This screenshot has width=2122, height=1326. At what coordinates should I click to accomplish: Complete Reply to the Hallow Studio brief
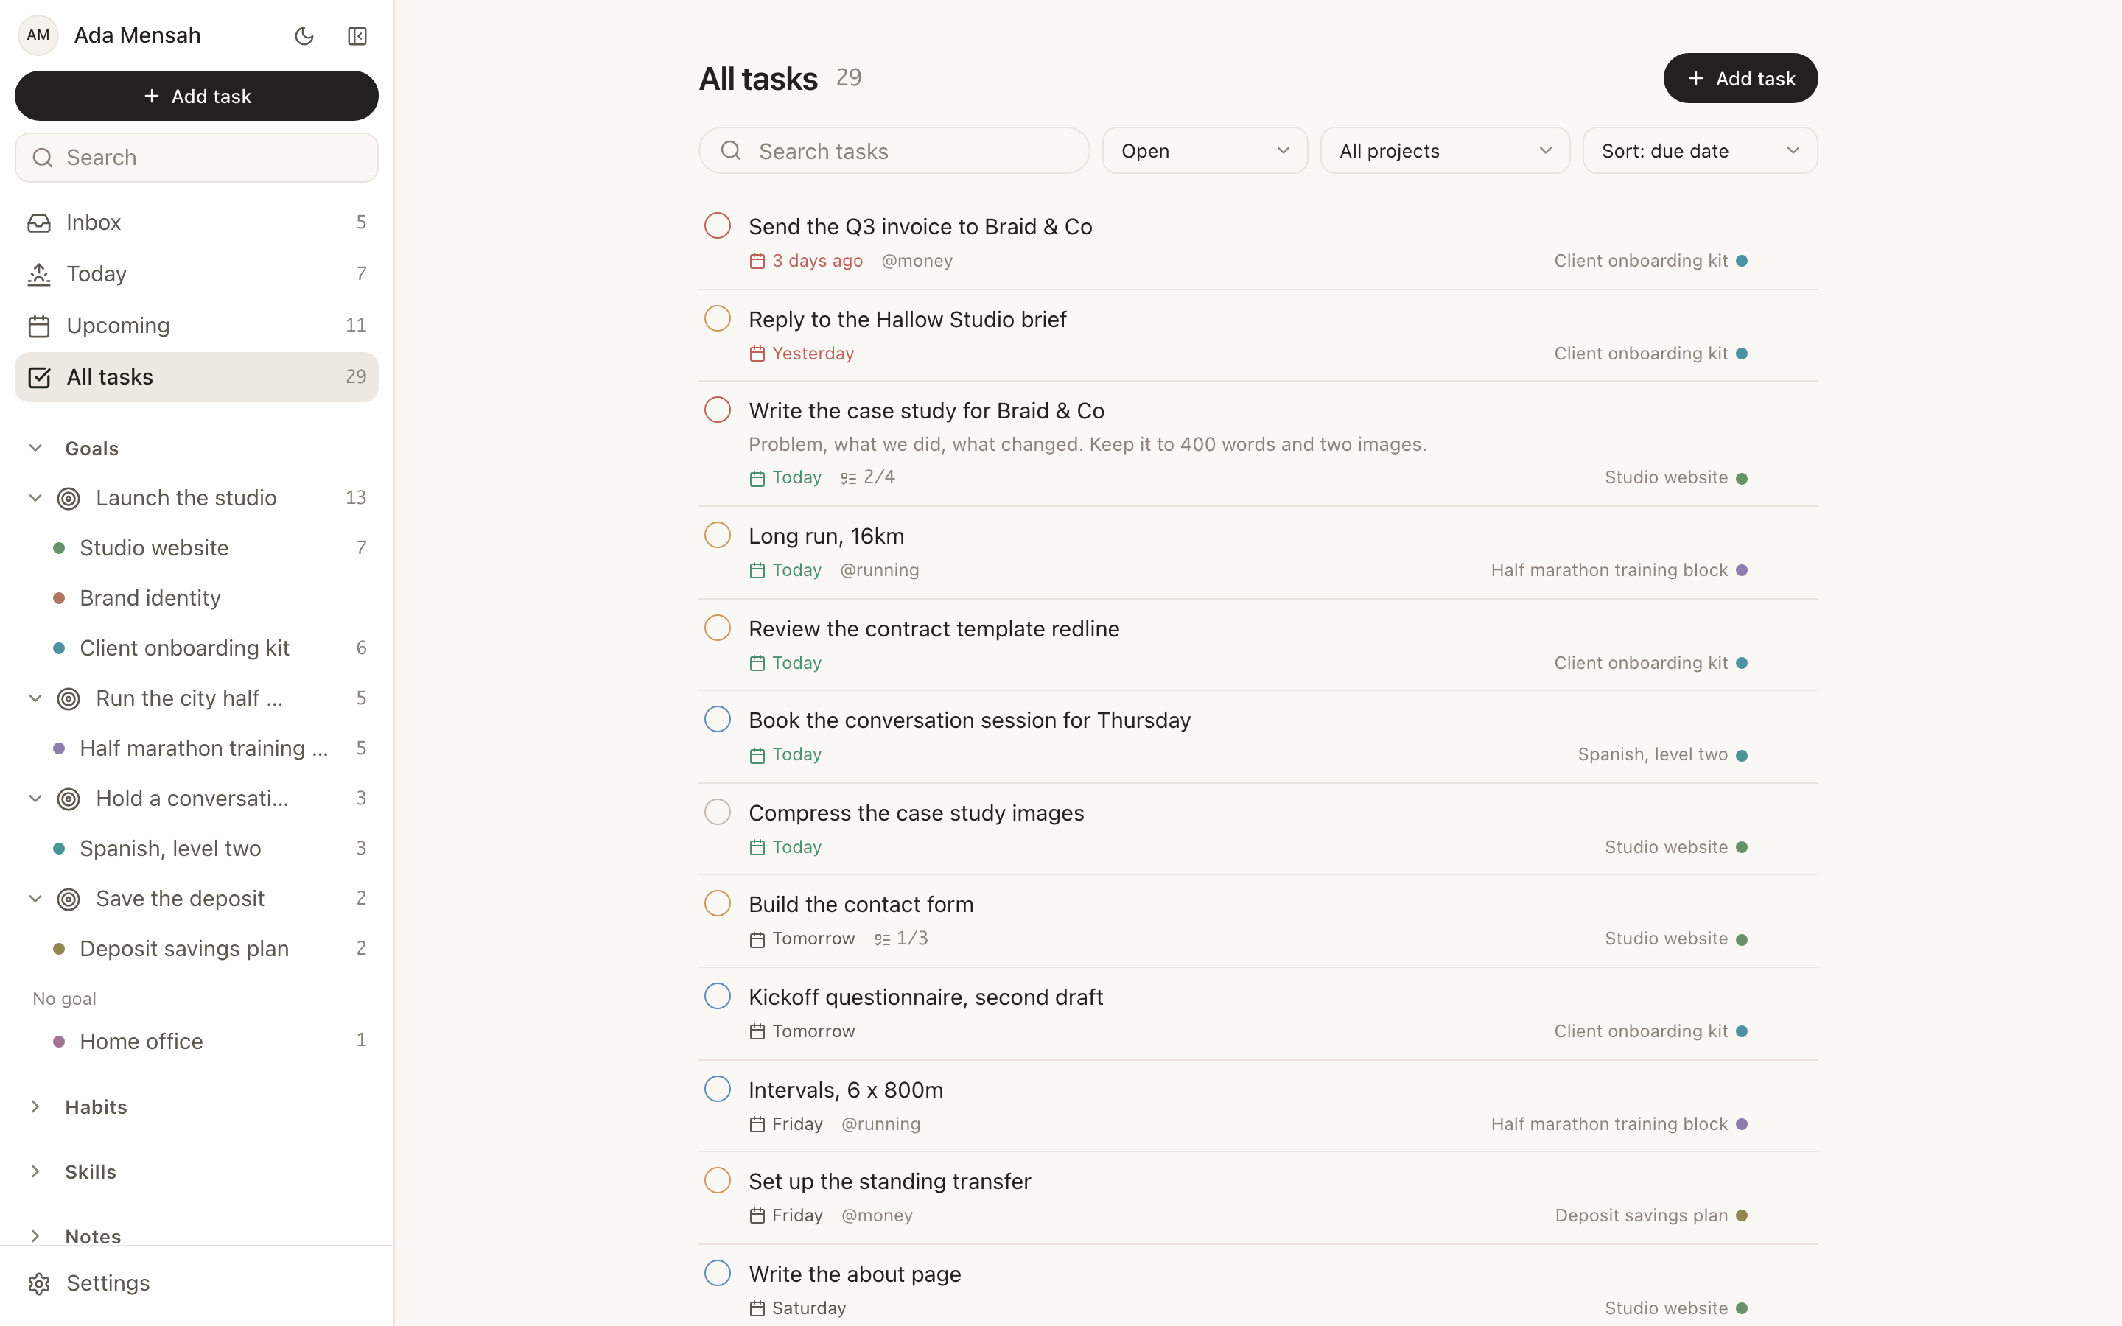pos(717,318)
